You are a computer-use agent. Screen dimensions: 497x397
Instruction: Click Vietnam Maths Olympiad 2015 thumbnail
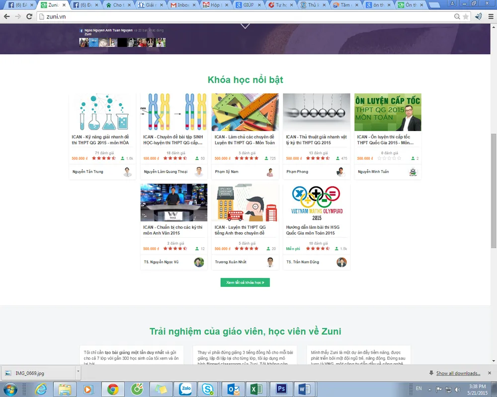[316, 202]
